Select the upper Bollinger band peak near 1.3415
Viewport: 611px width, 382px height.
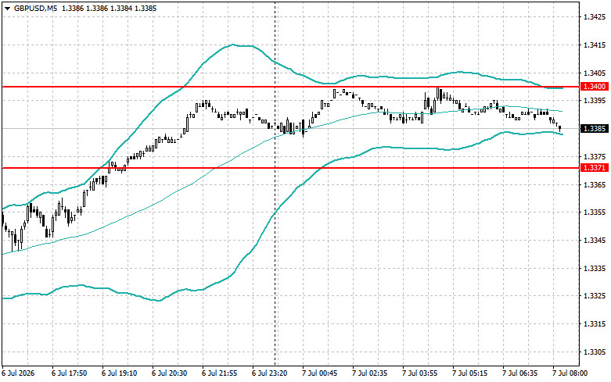coord(233,45)
